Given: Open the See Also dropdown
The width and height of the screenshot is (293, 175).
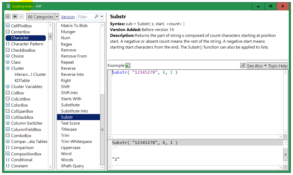Looking at the screenshot, I should [256, 66].
